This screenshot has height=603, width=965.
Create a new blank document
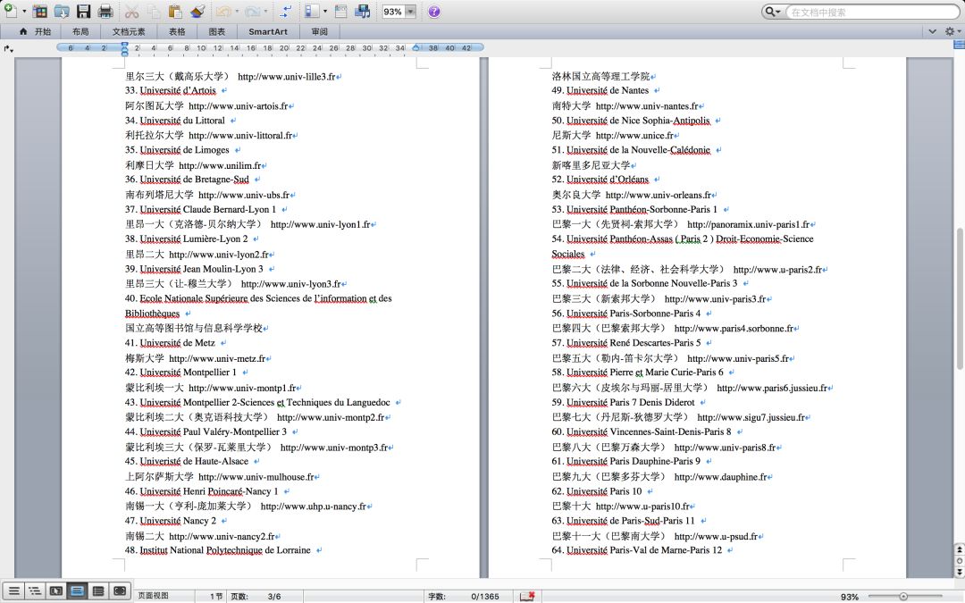(x=11, y=11)
